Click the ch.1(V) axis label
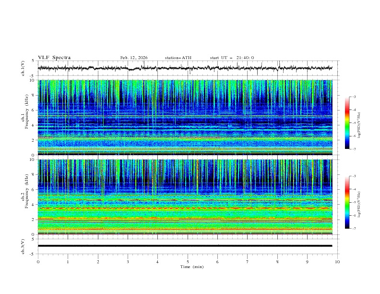 (x=24, y=68)
